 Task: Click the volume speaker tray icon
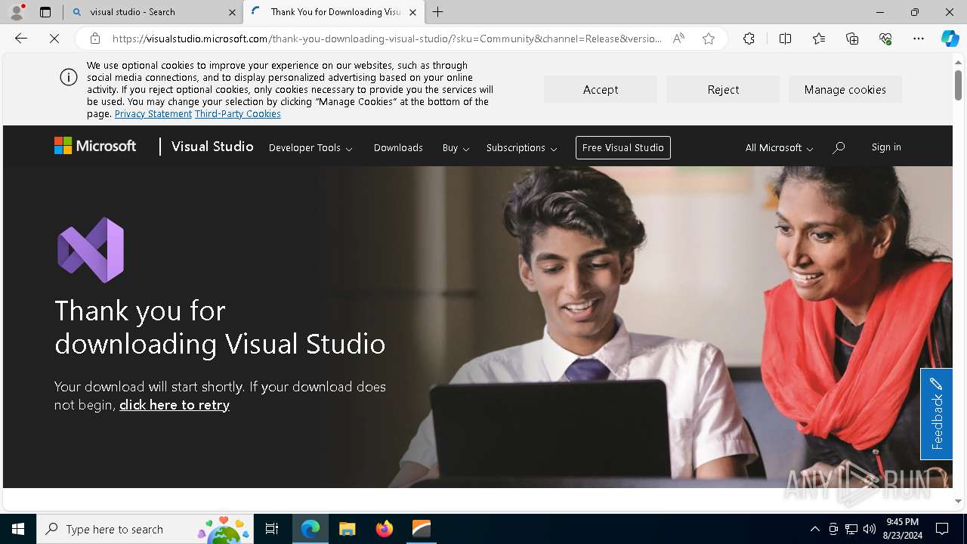(870, 529)
